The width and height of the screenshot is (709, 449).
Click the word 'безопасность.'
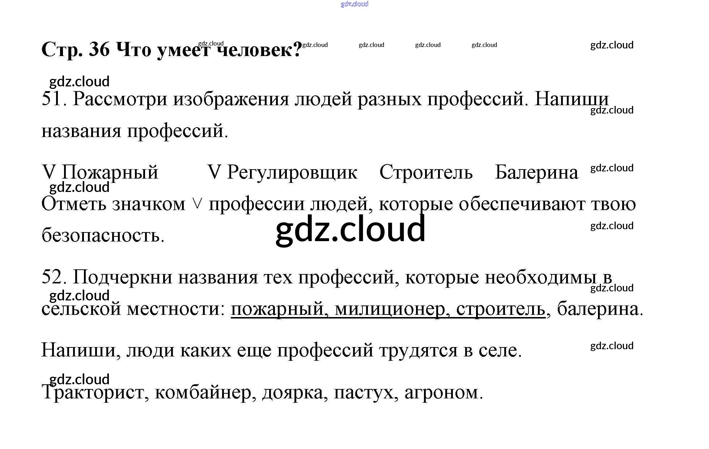click(x=103, y=236)
